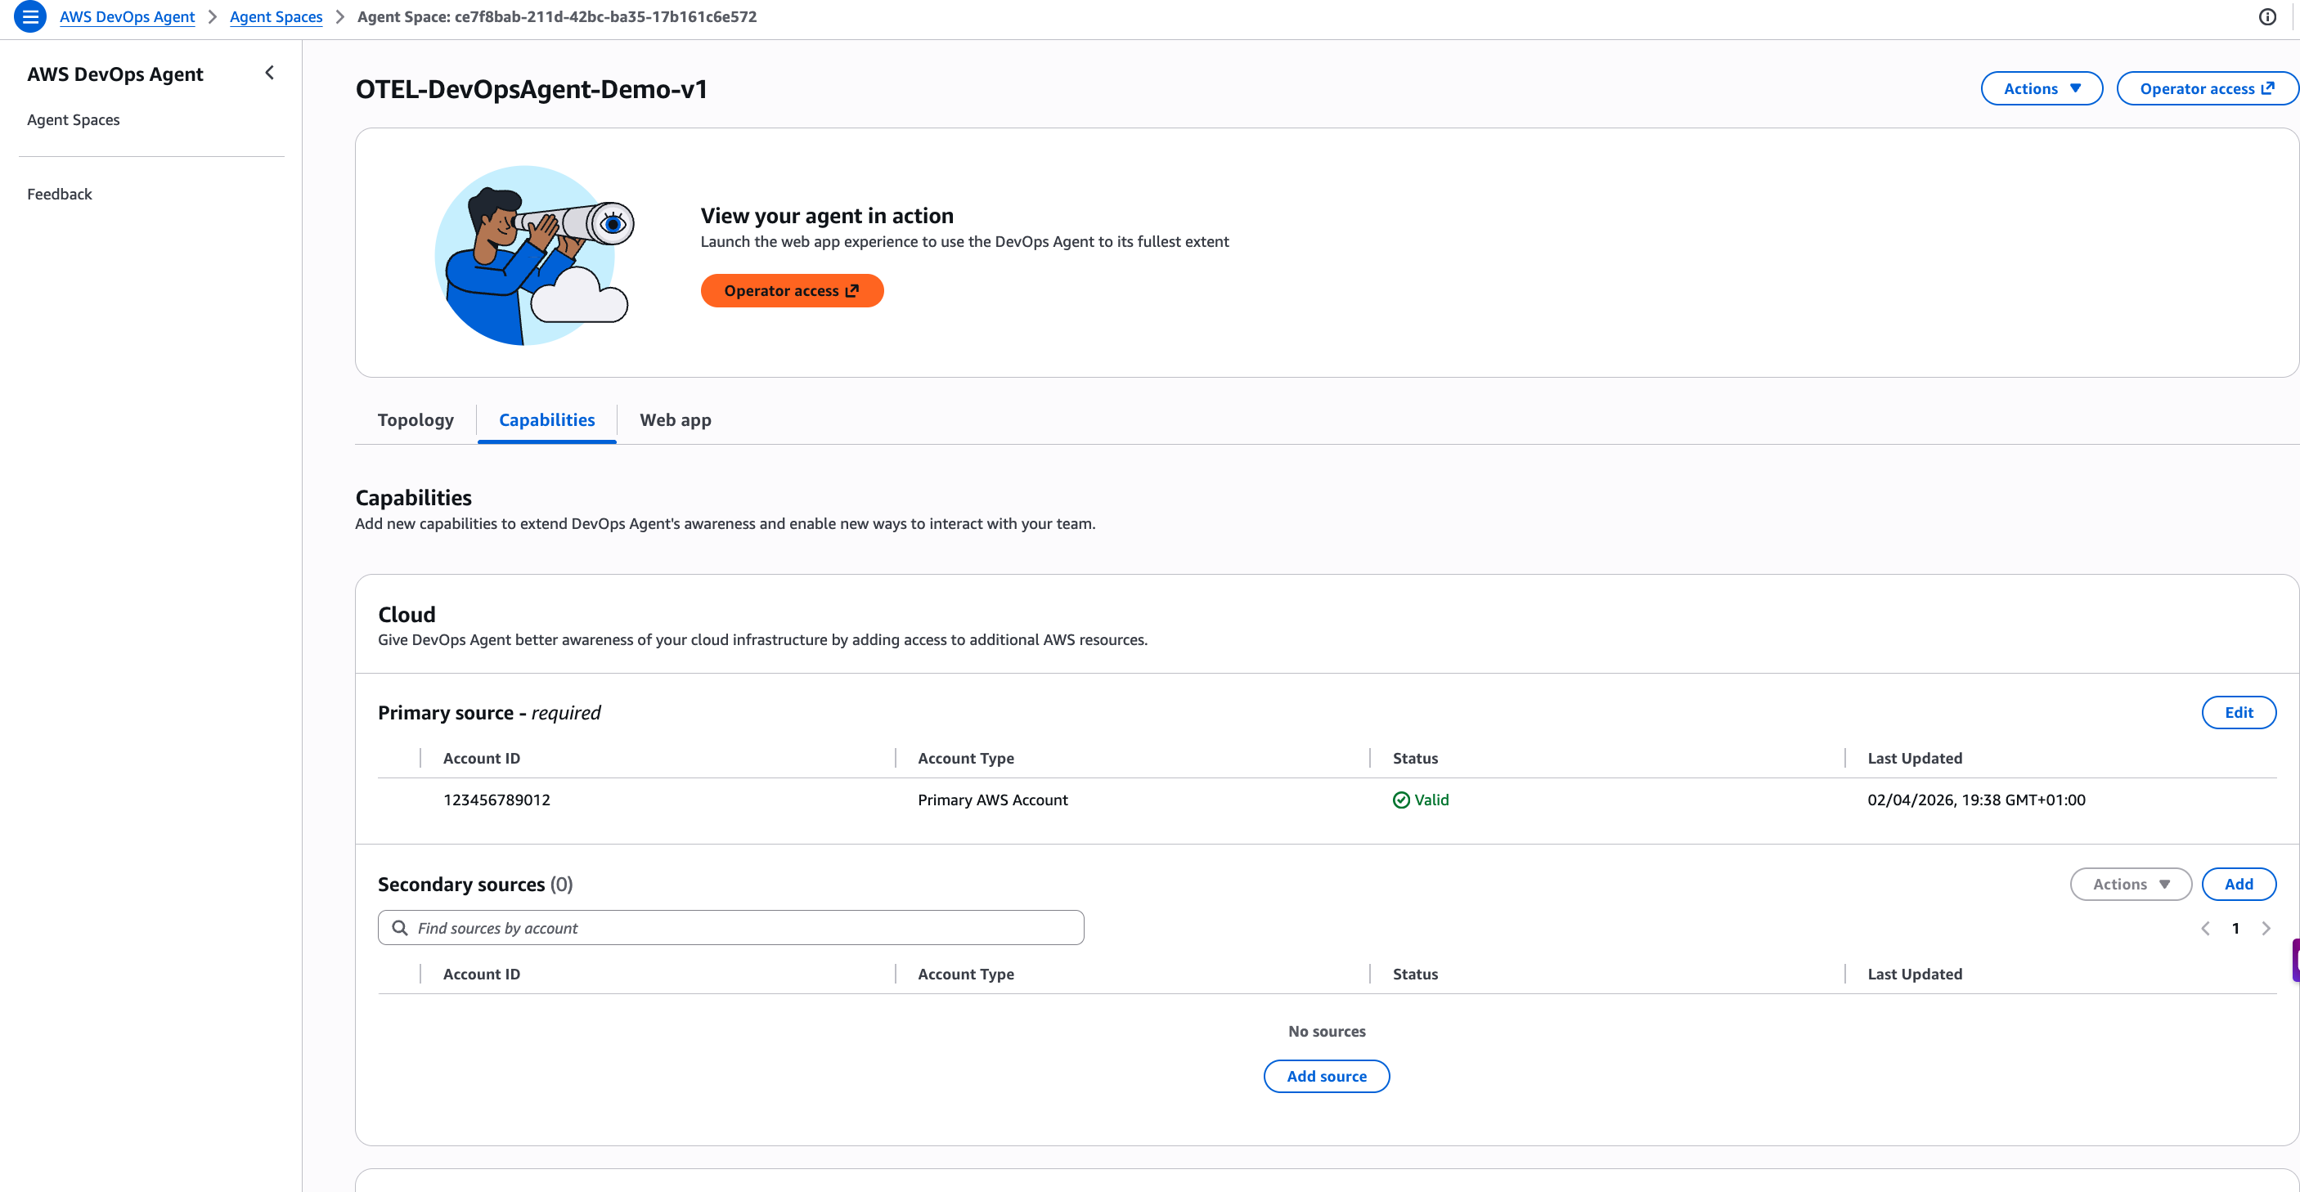The image size is (2300, 1192).
Task: Open the Secondary sources Actions dropdown
Action: click(2131, 884)
